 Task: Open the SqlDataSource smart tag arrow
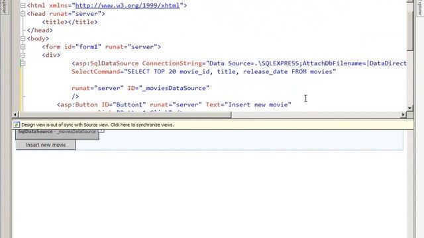tap(101, 131)
